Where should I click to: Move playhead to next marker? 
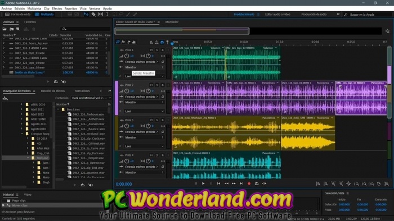click(241, 183)
